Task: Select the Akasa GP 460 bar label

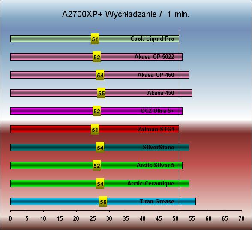Action: [156, 75]
